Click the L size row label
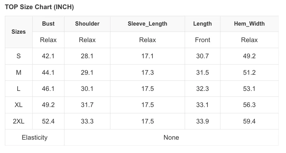286x153 pixels. [x=19, y=89]
